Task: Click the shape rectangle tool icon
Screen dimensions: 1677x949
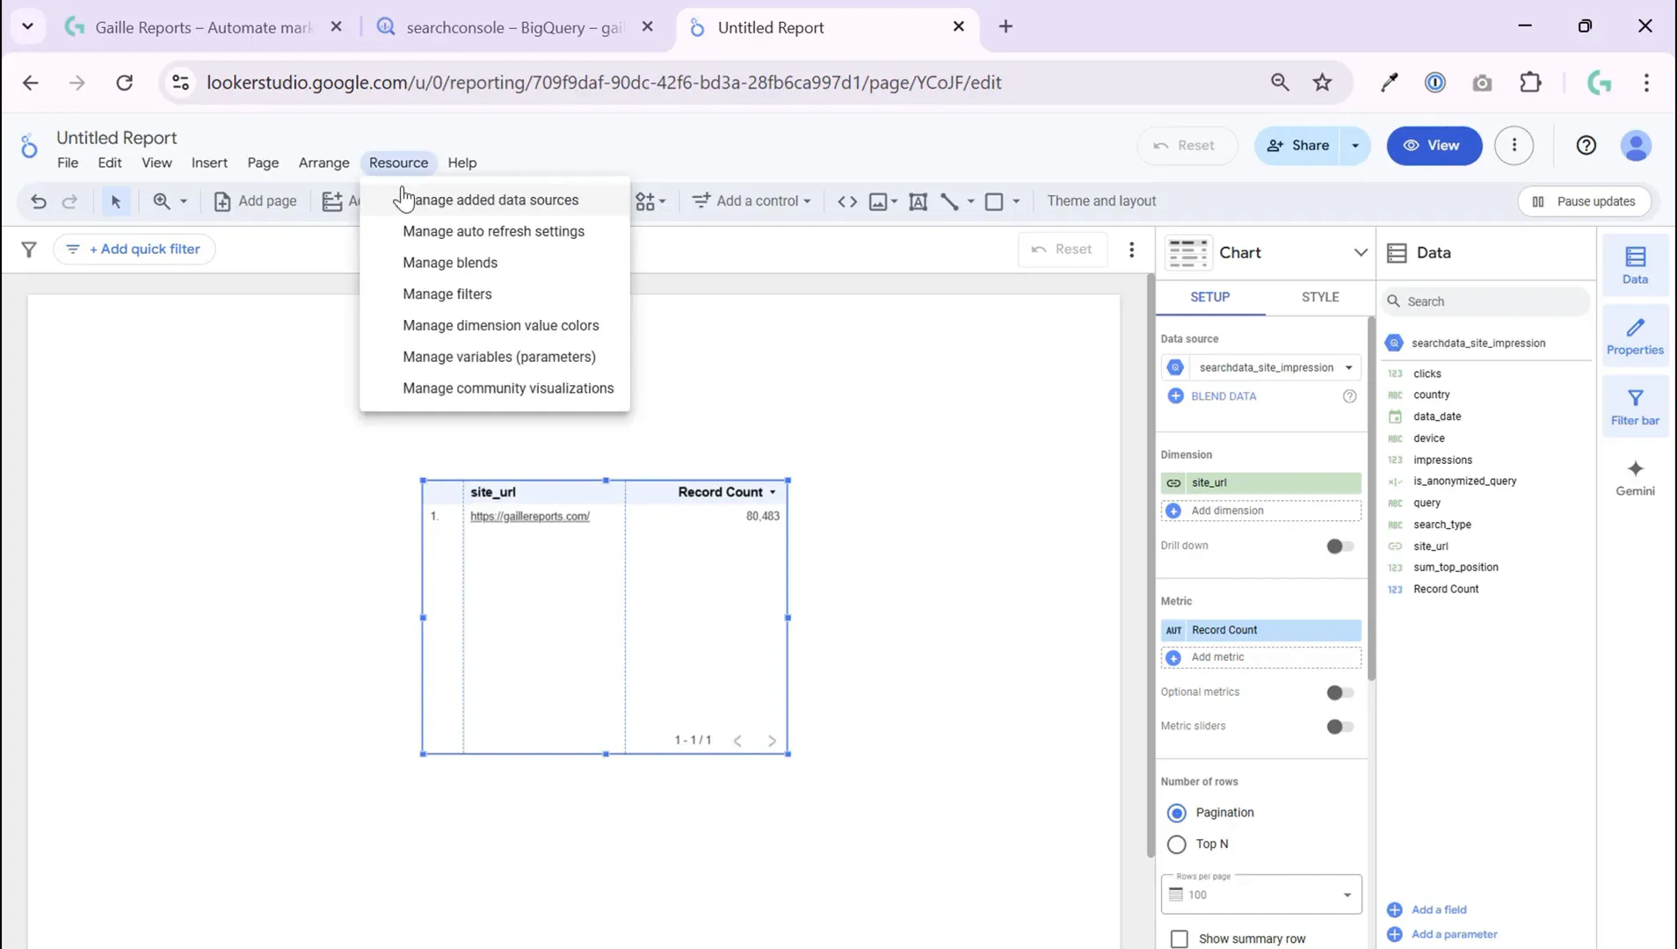Action: tap(994, 201)
